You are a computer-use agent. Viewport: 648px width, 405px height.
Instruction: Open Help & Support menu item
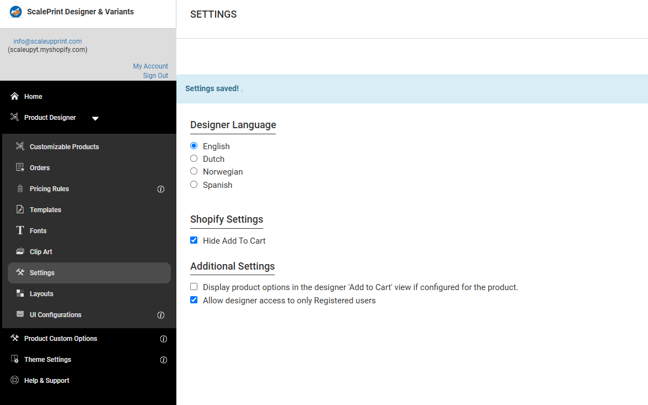pyautogui.click(x=46, y=381)
